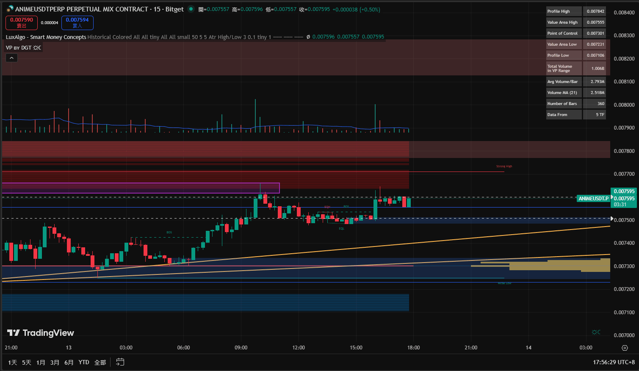
Task: Open chart scale settings gear icon
Action: coord(625,348)
